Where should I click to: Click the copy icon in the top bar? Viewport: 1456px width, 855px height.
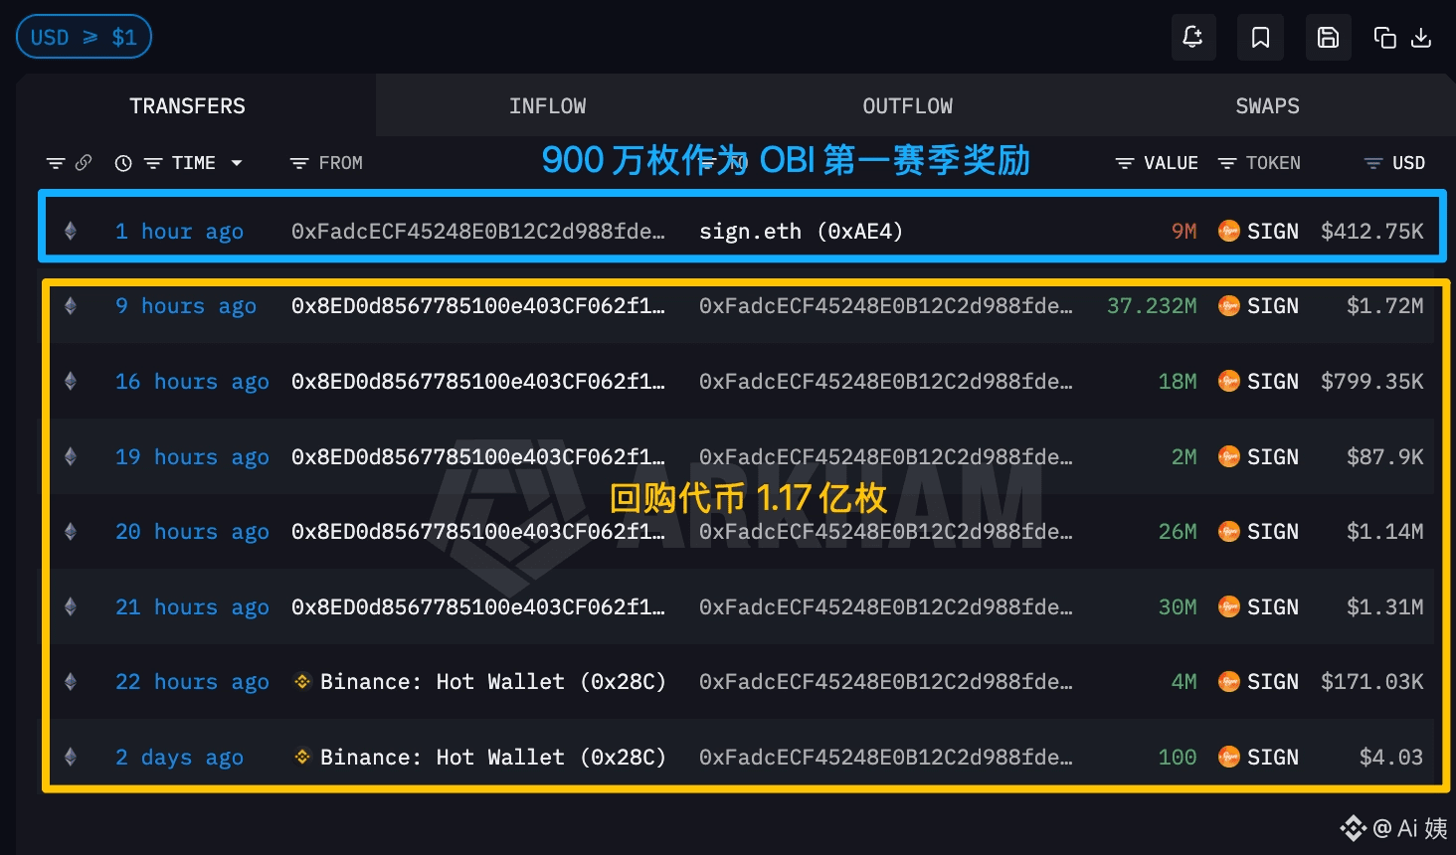pyautogui.click(x=1384, y=38)
